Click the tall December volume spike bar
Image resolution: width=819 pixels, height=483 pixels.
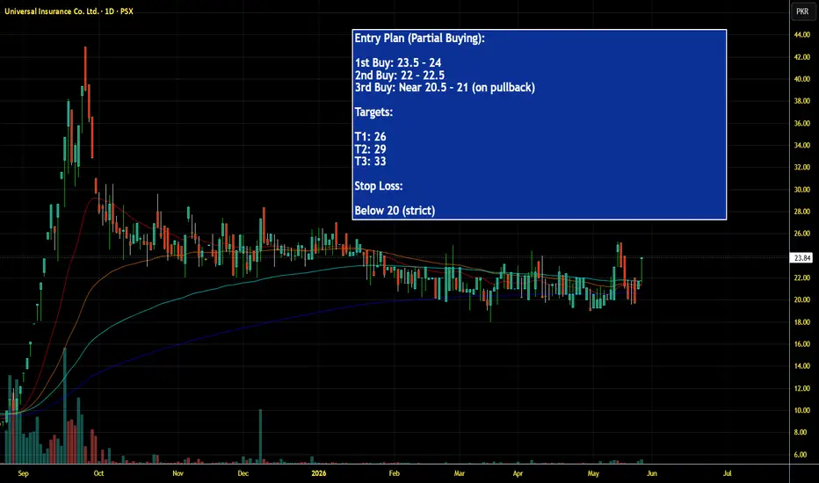[260, 436]
